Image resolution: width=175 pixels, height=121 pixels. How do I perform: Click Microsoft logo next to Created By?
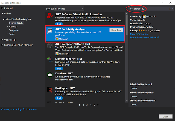[x=144, y=16]
